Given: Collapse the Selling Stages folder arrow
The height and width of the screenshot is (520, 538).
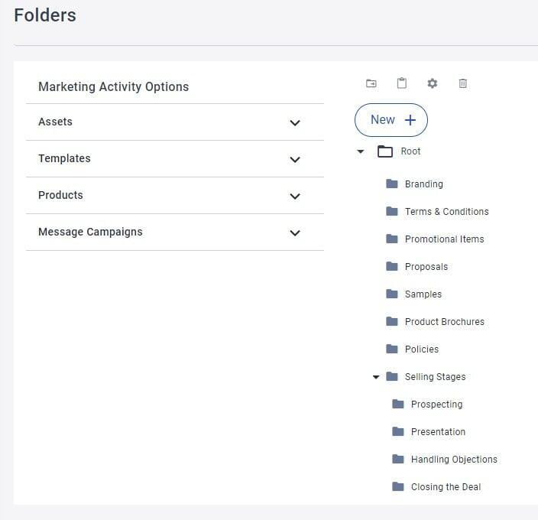Looking at the screenshot, I should click(376, 377).
